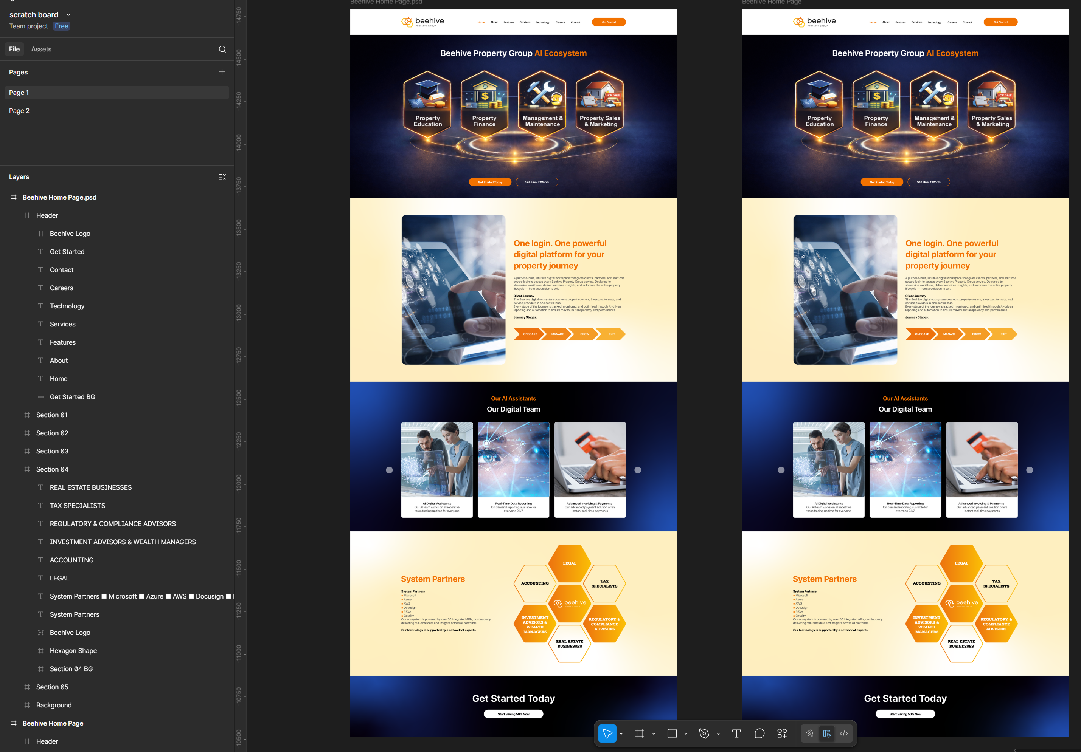This screenshot has height=752, width=1081.
Task: Toggle the code view in the toolbar
Action: [x=843, y=733]
